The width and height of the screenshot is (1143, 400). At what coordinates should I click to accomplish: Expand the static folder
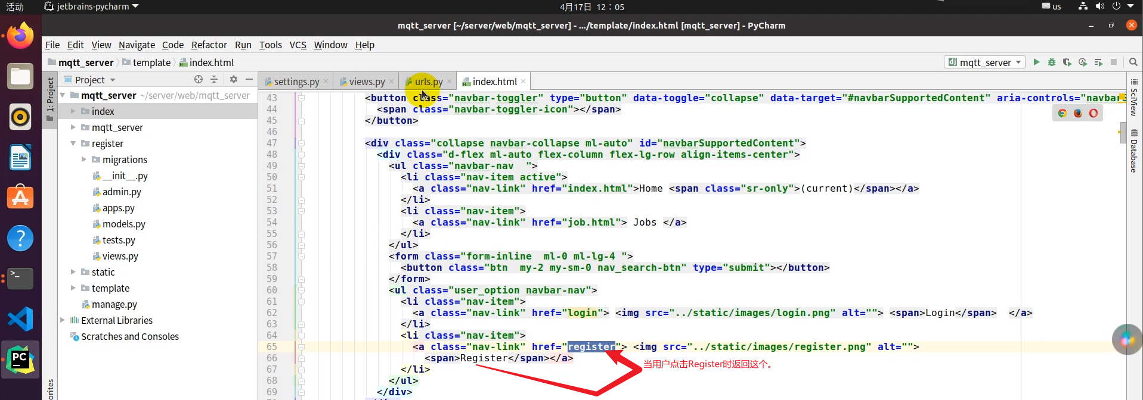pyautogui.click(x=73, y=272)
